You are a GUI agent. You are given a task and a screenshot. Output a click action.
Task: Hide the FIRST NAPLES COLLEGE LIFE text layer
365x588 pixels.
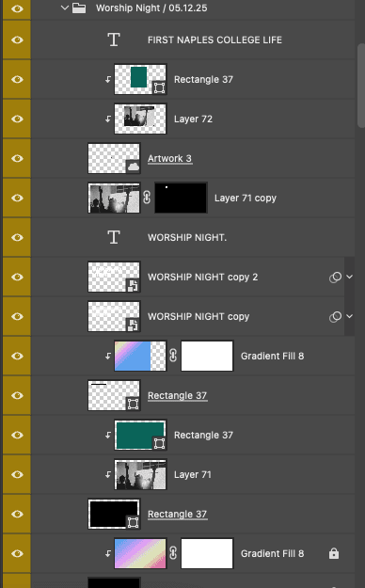[17, 40]
